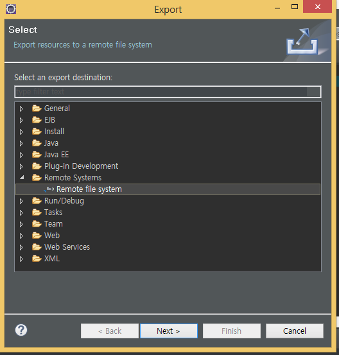Select the 'EJB' tree label
Image resolution: width=339 pixels, height=355 pixels.
tap(49, 120)
